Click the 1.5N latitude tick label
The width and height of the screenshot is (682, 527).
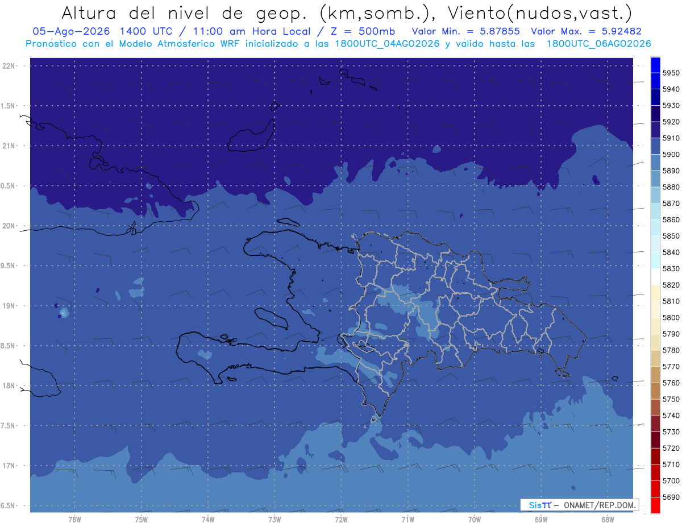[x=7, y=106]
